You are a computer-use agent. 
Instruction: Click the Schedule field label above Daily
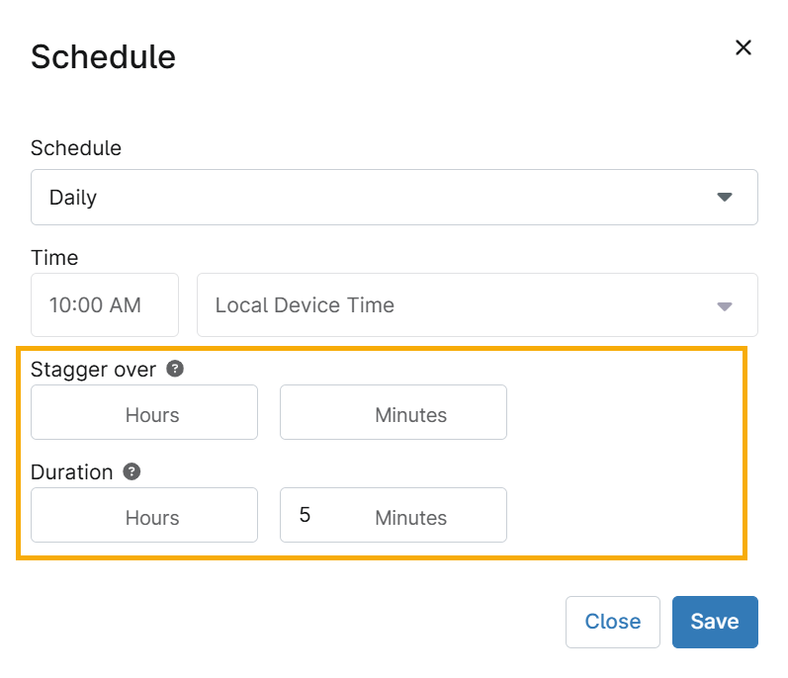76,148
